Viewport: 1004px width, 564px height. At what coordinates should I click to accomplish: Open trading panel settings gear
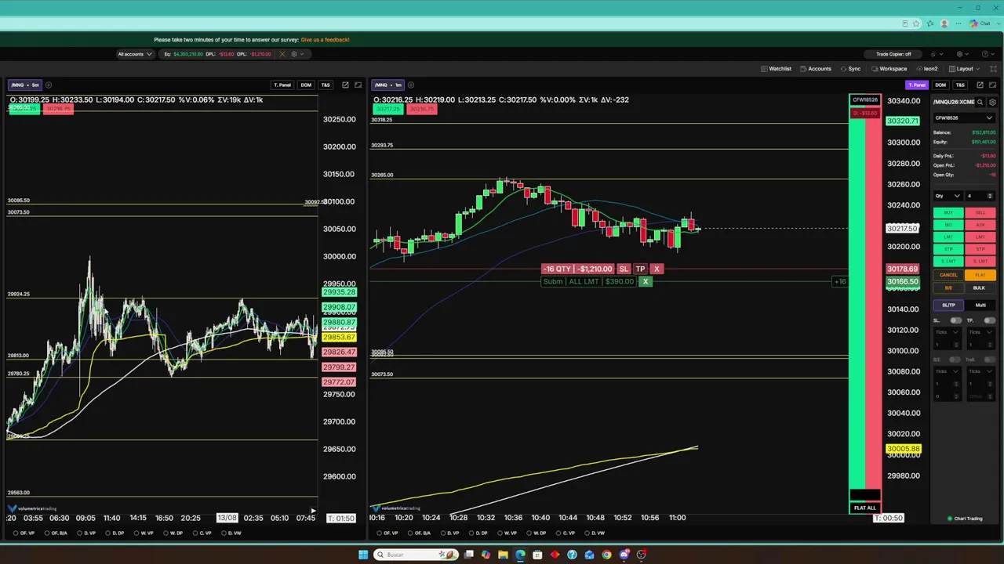[x=992, y=102]
